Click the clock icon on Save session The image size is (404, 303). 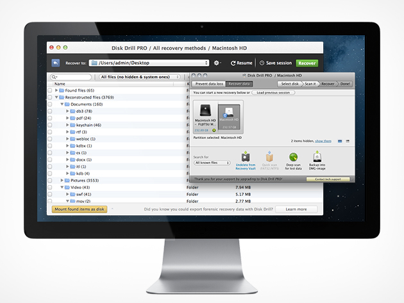(x=262, y=63)
